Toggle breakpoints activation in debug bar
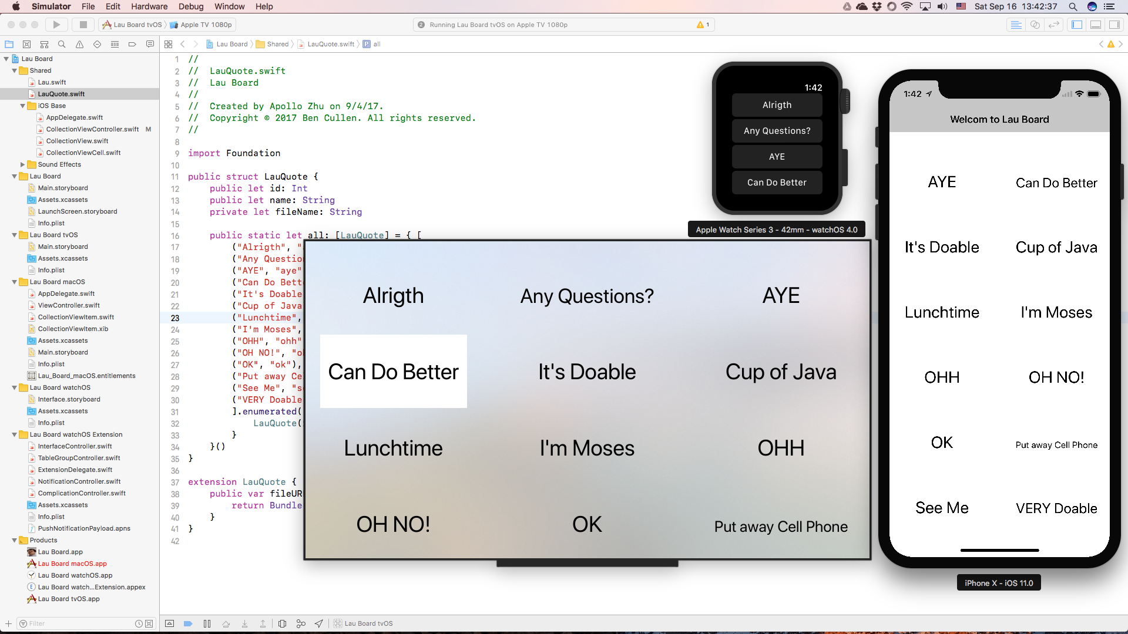This screenshot has height=634, width=1128. pos(188,623)
